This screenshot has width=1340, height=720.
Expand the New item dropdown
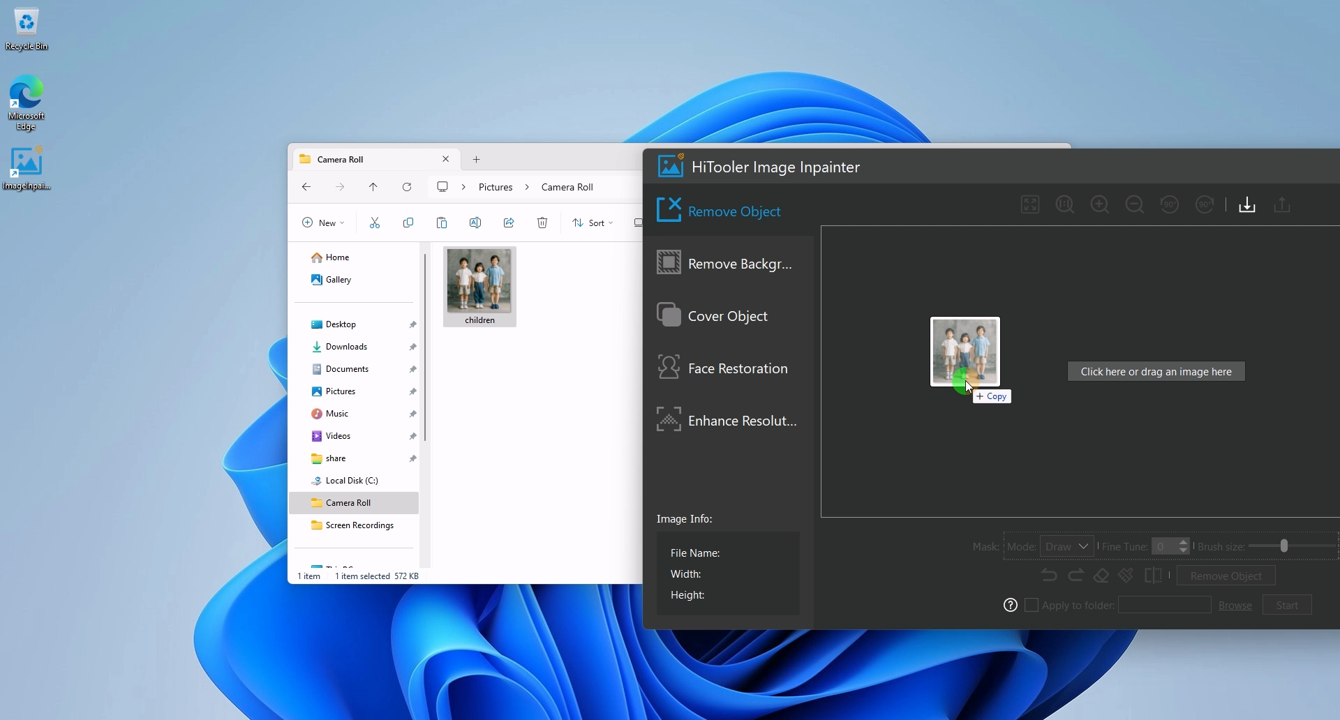322,223
